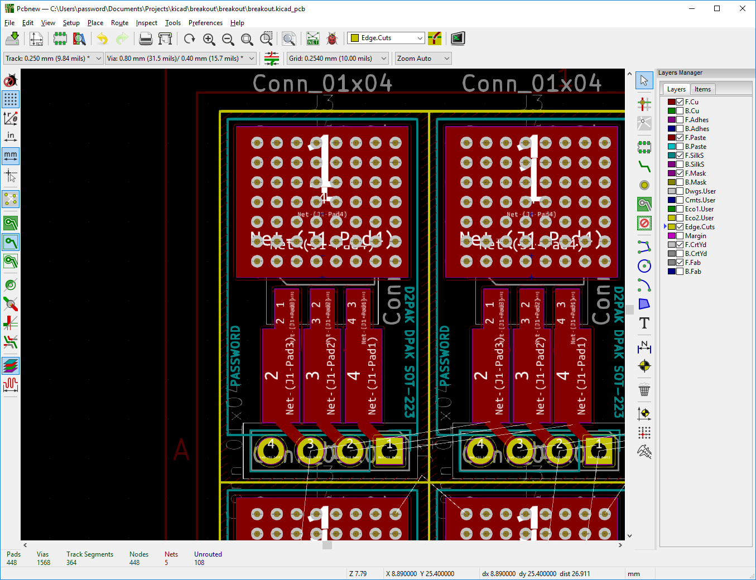The height and width of the screenshot is (580, 756).
Task: Toggle grid display on left toolbar
Action: (x=11, y=99)
